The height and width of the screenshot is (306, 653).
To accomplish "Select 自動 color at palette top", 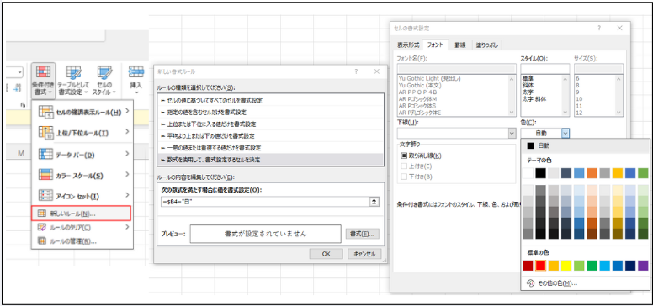I will pyautogui.click(x=585, y=145).
